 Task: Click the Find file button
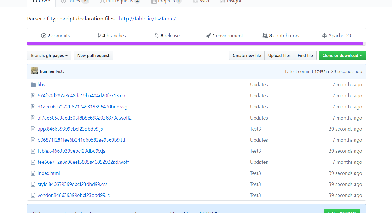(305, 55)
